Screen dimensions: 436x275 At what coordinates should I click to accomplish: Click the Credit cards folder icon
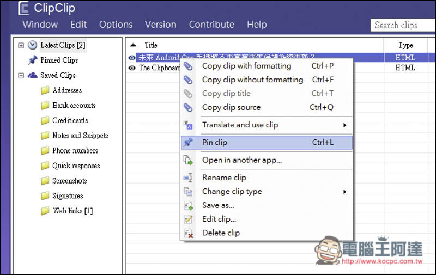coord(45,120)
